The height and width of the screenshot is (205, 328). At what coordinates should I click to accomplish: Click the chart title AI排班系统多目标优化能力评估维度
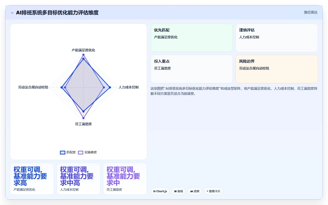[x=57, y=13]
